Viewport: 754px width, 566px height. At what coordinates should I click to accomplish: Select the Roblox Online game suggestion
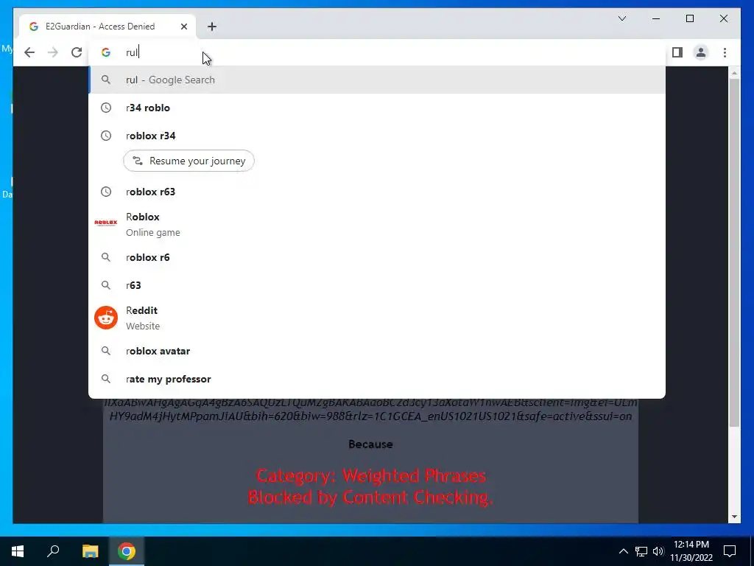[377, 224]
